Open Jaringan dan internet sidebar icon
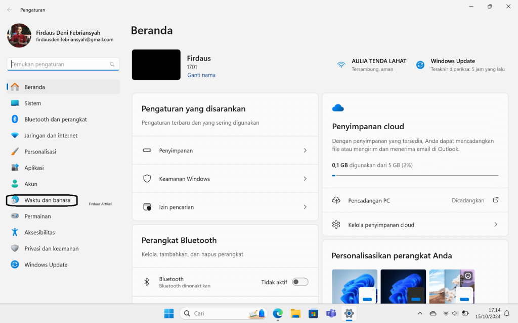 (15, 135)
